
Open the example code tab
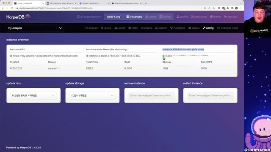(x=227, y=28)
